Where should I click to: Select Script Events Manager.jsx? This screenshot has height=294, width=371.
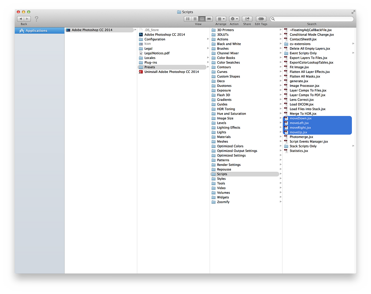(x=309, y=141)
